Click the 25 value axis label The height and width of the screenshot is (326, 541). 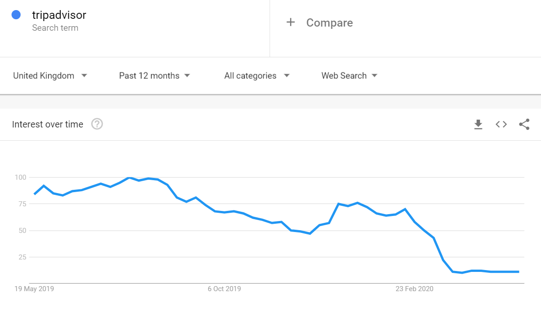[23, 257]
